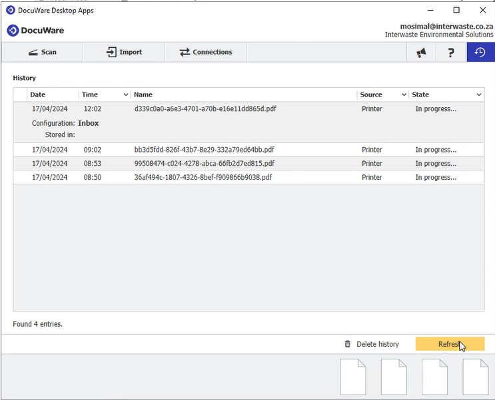Click the DocuWare logo in header
The height and width of the screenshot is (400, 495).
(x=31, y=31)
